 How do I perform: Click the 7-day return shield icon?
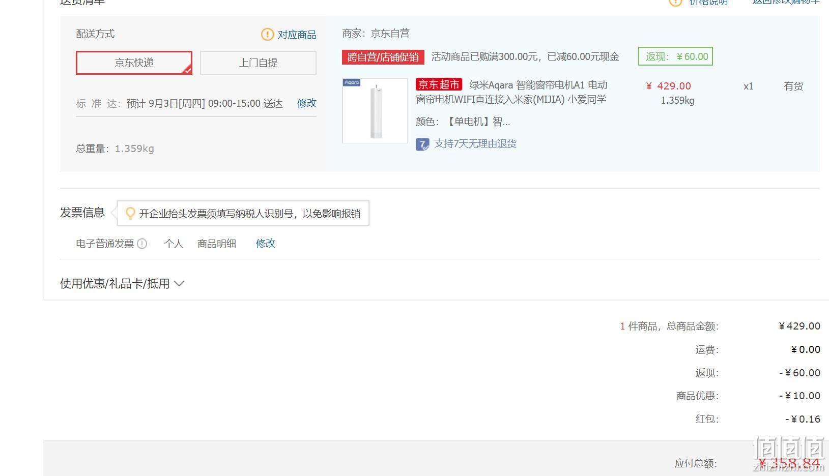pyautogui.click(x=422, y=144)
